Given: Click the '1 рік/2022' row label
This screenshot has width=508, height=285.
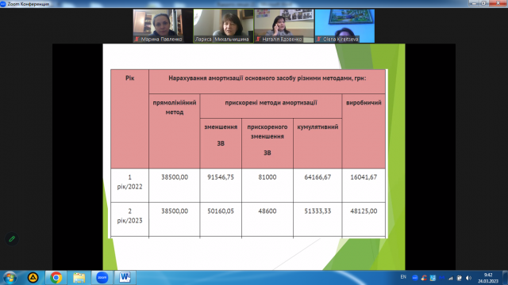Looking at the screenshot, I should [x=129, y=182].
